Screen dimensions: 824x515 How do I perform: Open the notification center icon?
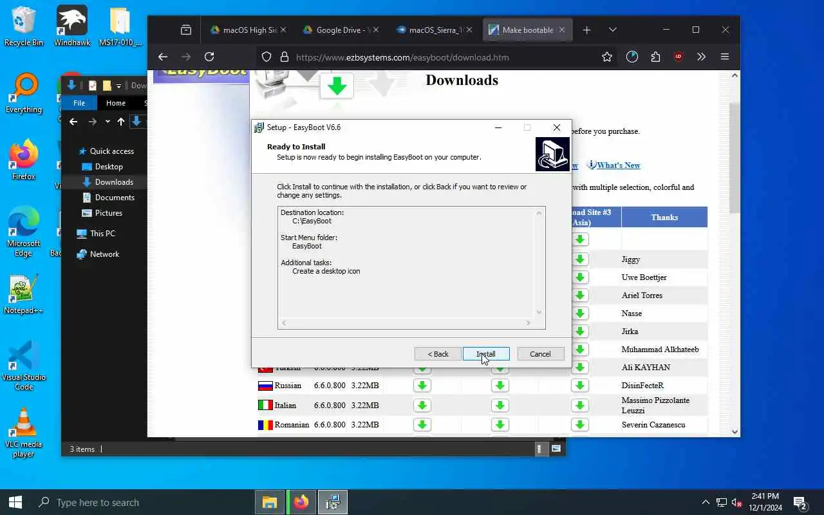[800, 502]
